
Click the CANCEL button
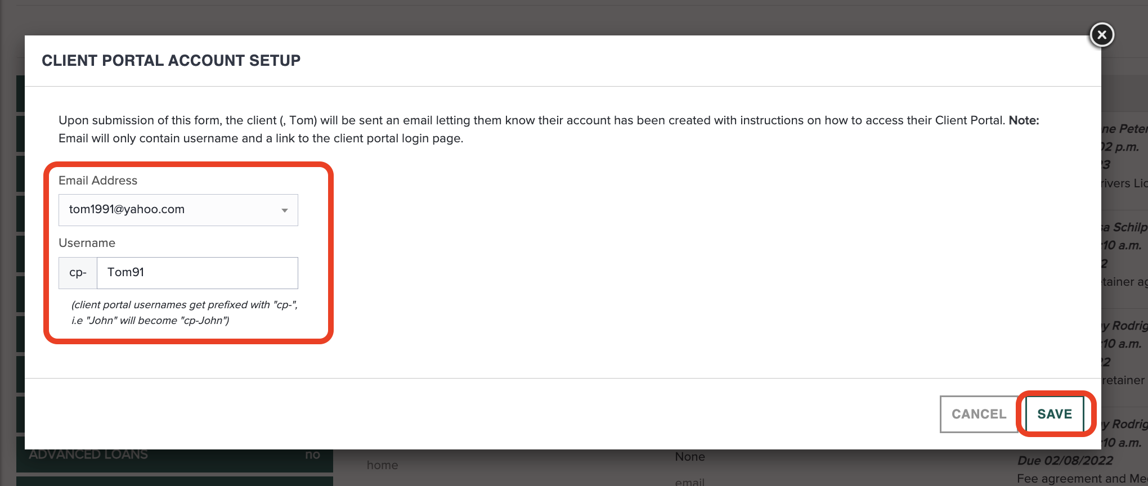point(979,414)
